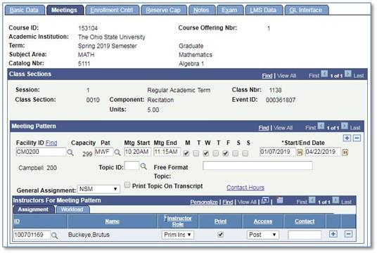The width and height of the screenshot is (377, 253).
Task: Open the Facility ID lookup magnifier
Action: click(70, 153)
